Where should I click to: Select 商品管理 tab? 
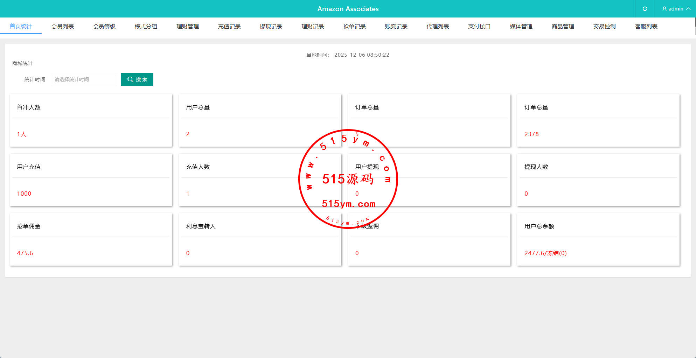pyautogui.click(x=563, y=27)
